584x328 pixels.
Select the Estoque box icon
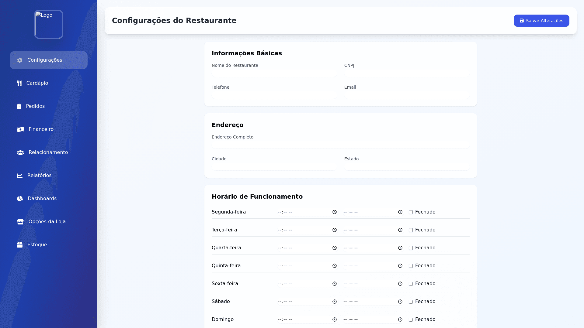coord(20,244)
